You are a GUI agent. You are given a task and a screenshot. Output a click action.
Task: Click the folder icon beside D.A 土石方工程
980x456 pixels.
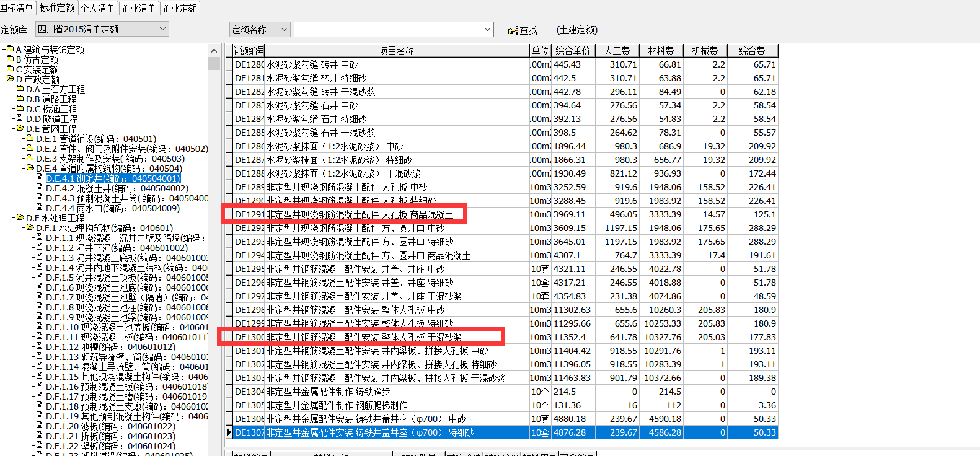click(x=20, y=89)
